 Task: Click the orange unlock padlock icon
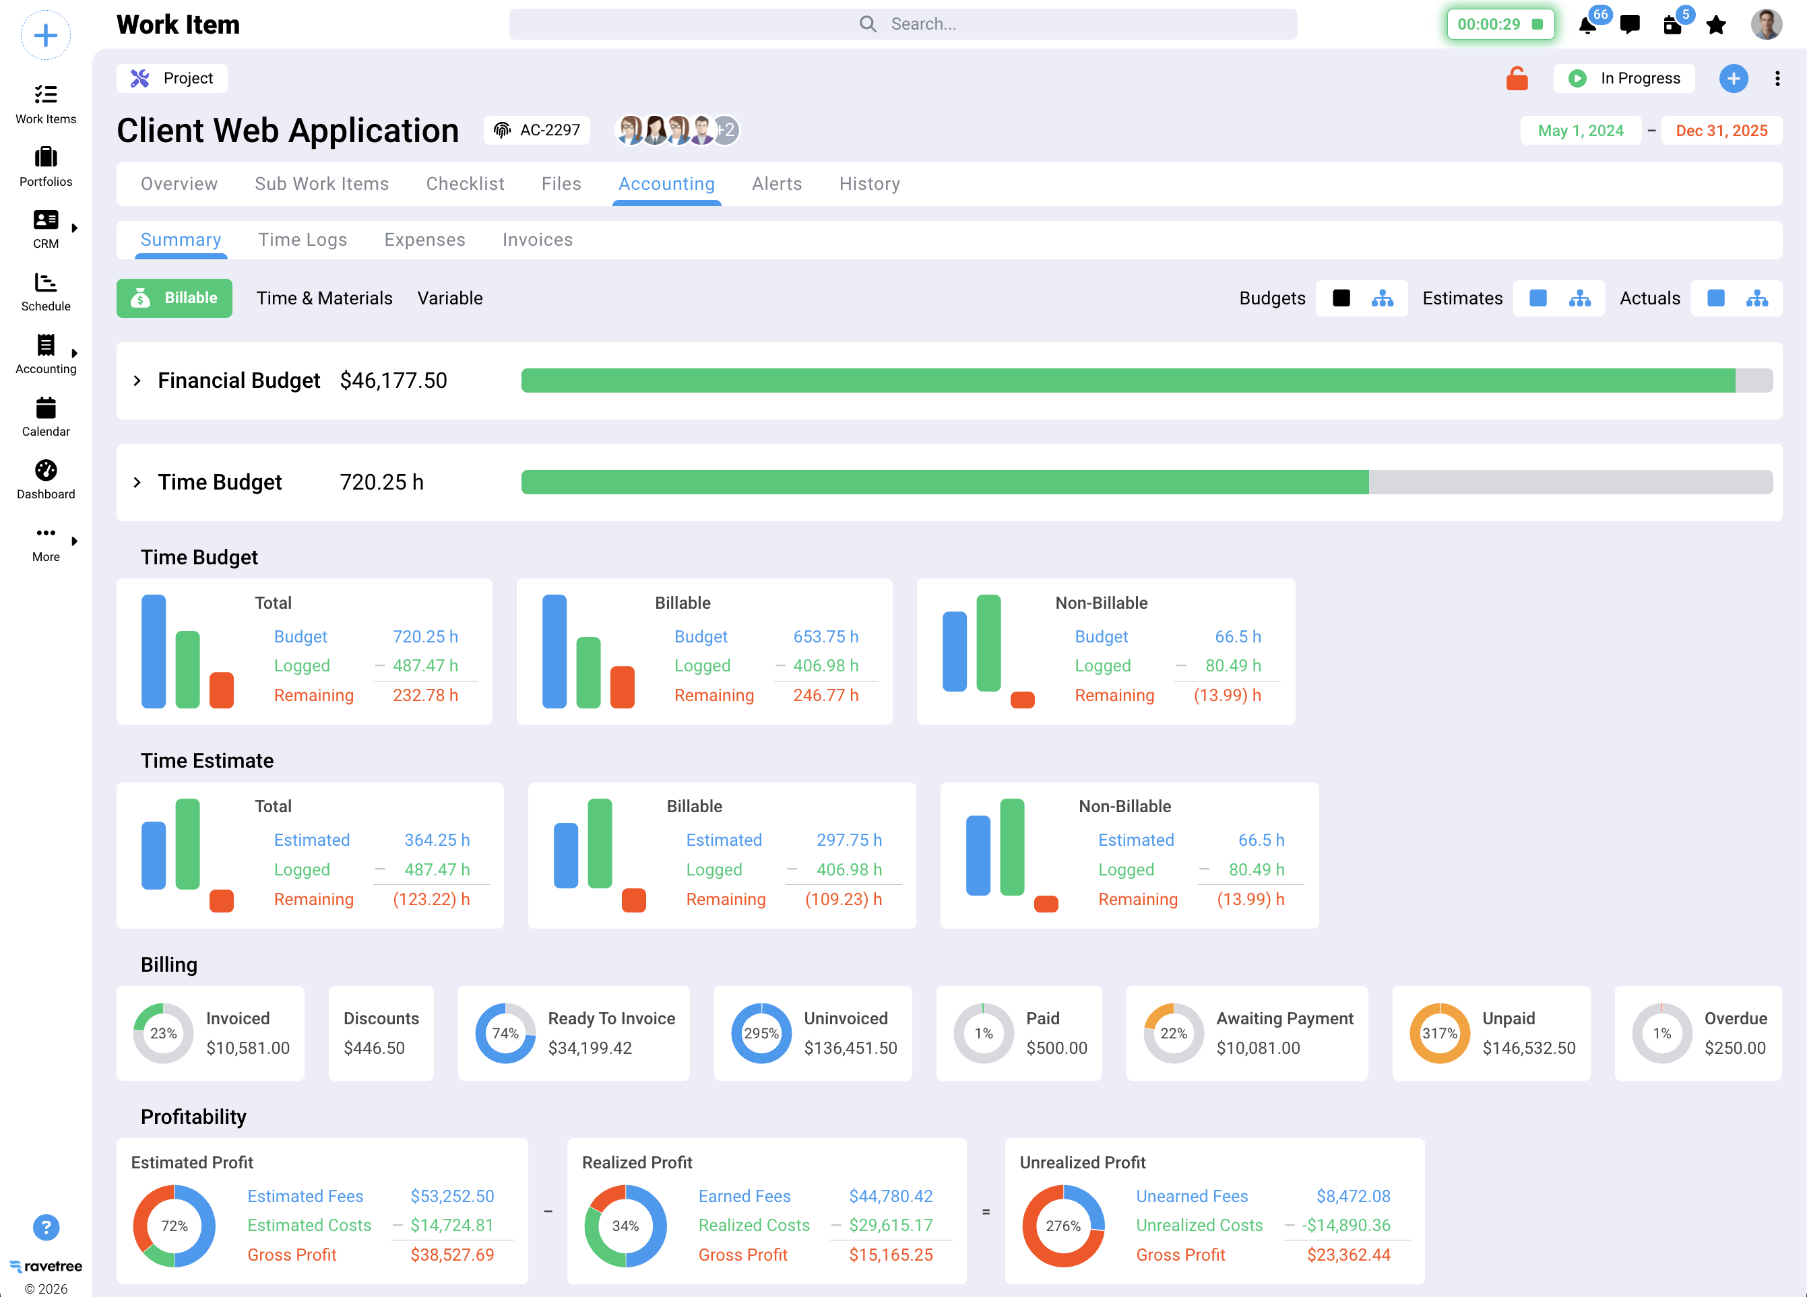pyautogui.click(x=1516, y=78)
